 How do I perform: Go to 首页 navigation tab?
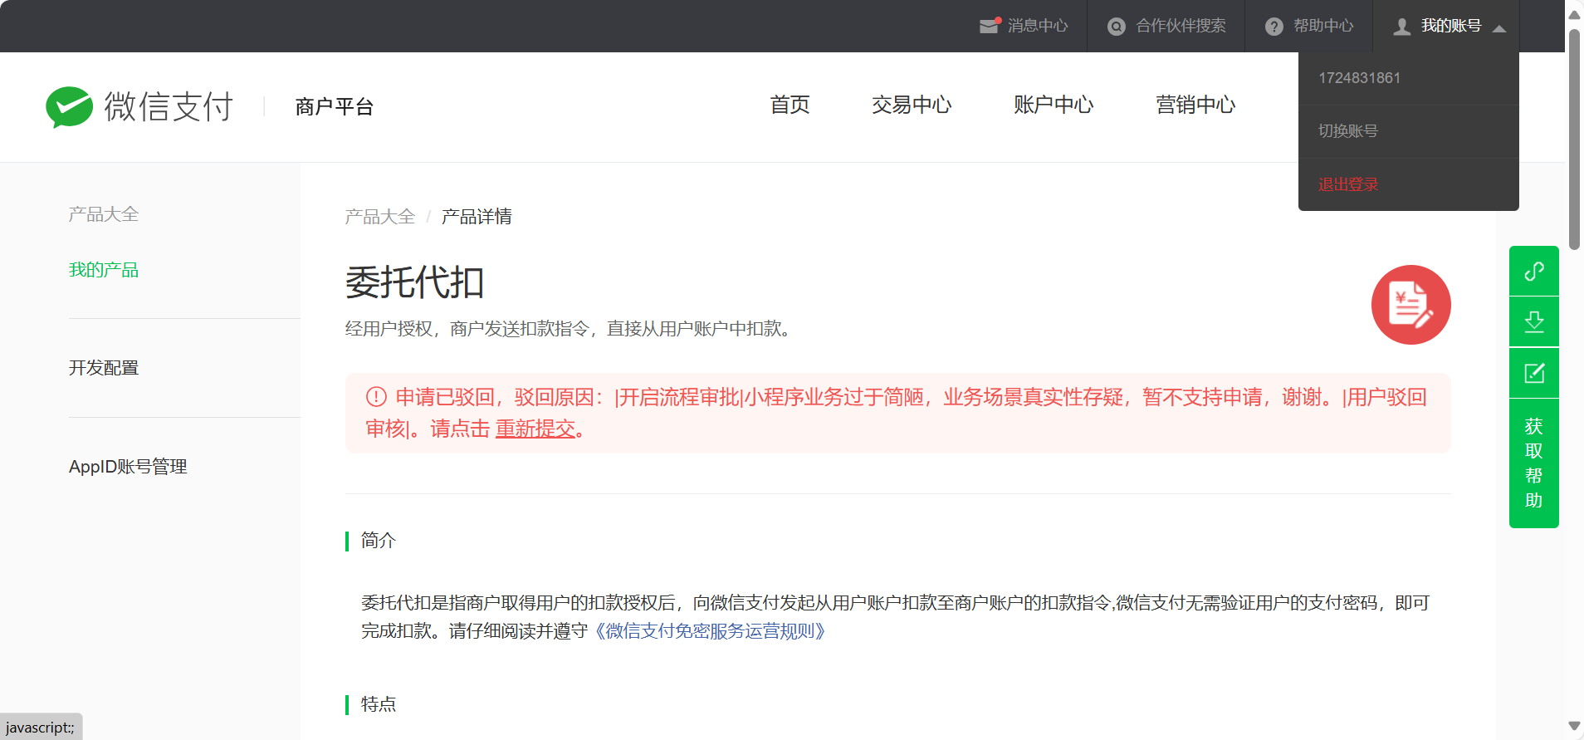point(790,105)
